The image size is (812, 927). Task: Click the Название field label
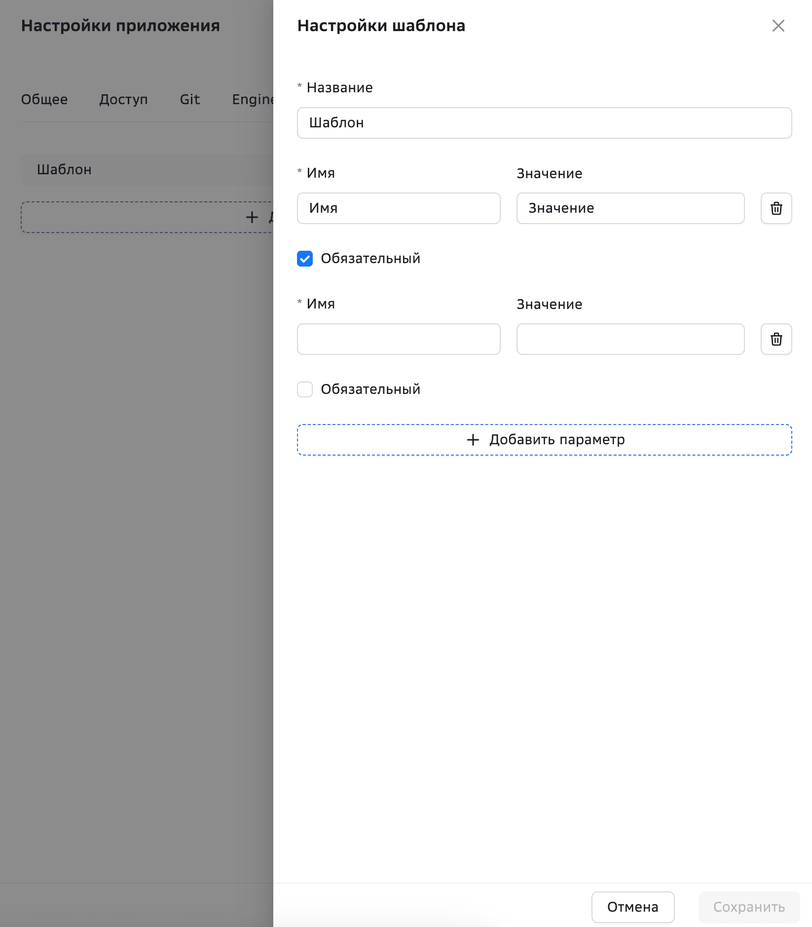point(339,88)
